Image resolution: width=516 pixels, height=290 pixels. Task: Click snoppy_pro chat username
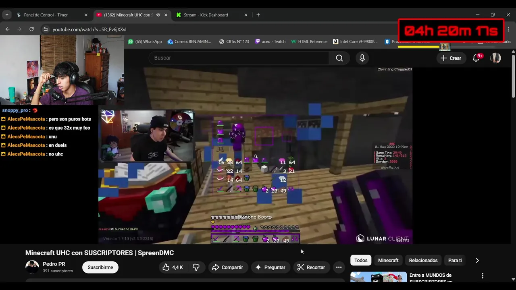[x=15, y=110]
